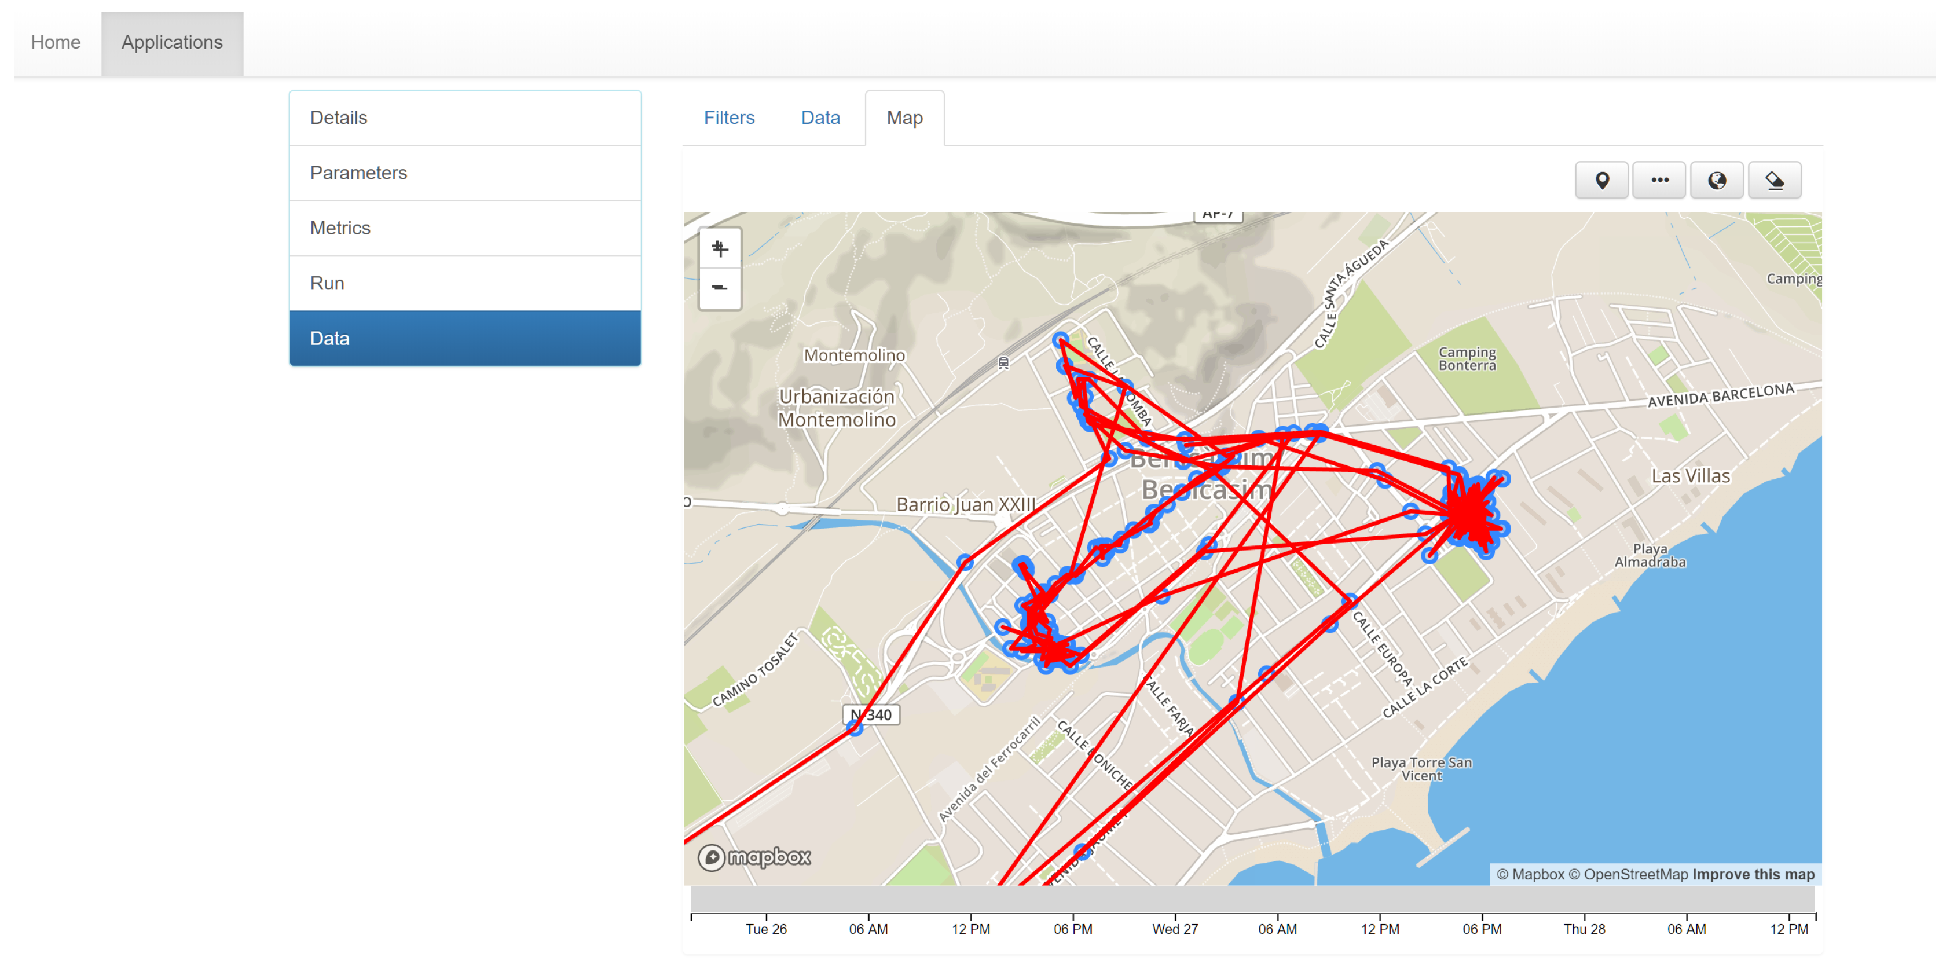
Task: Click the globe icon button
Action: click(1716, 180)
